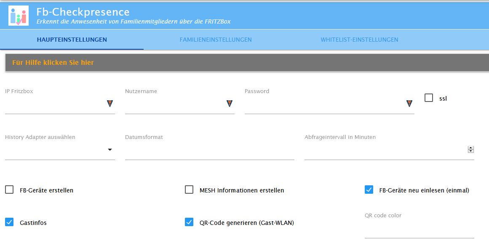Untick QR-Code generieren (Gast-WLAN)
Viewport: 489px width, 251px height.
[189, 222]
